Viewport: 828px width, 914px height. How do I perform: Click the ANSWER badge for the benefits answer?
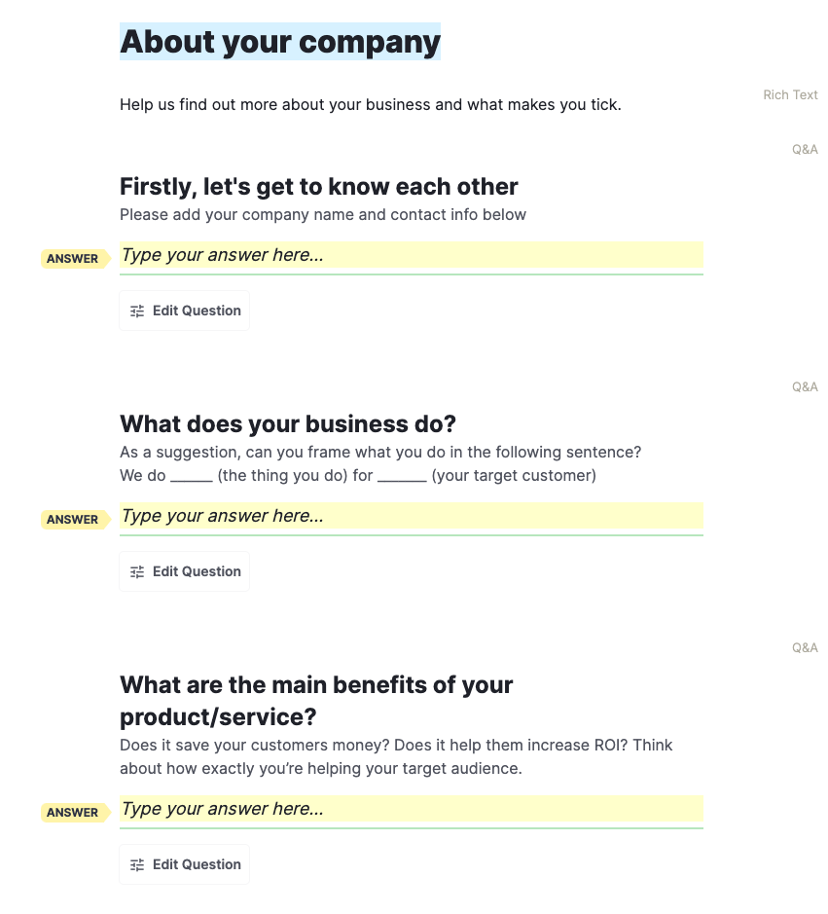(x=73, y=813)
